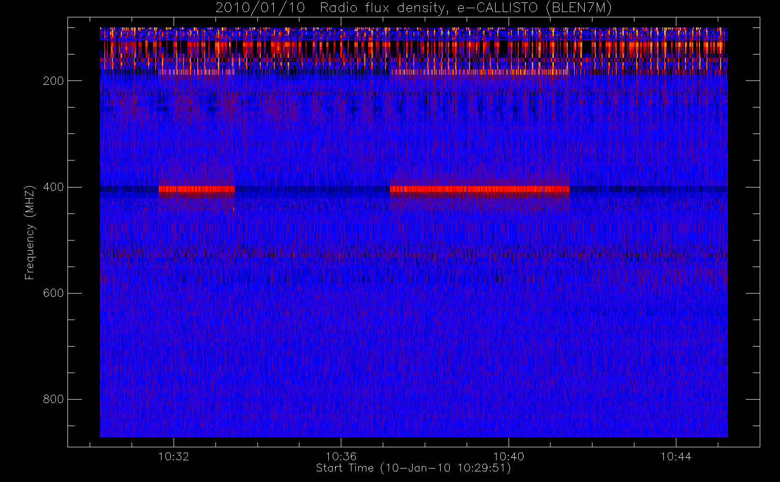Click the plot title '2010/01/10 Radio flux density'
780x482 pixels.
413,8
